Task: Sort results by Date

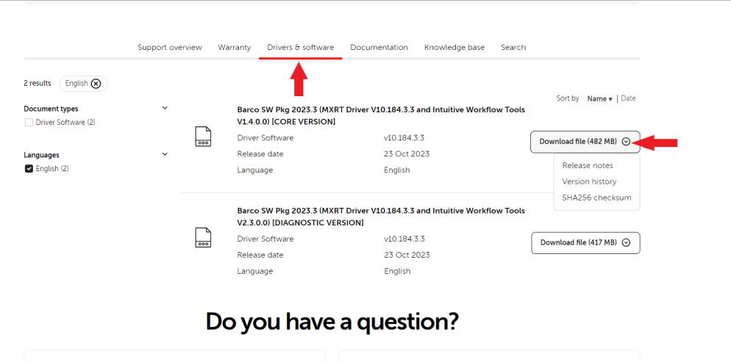Action: click(628, 98)
